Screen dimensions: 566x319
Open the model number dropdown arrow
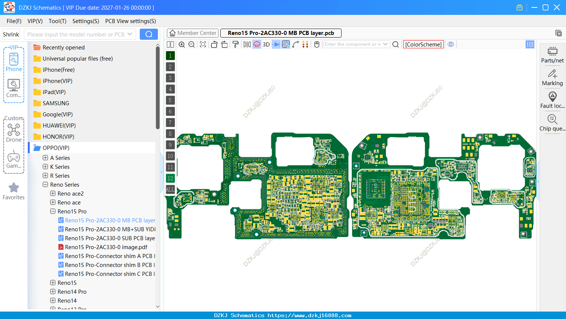coord(130,34)
